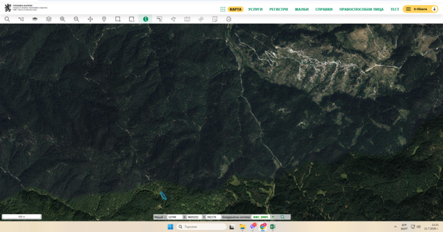Image resolution: width=443 pixels, height=232 pixels.
Task: Edit the map scale field 10744
Action: pyautogui.click(x=174, y=217)
